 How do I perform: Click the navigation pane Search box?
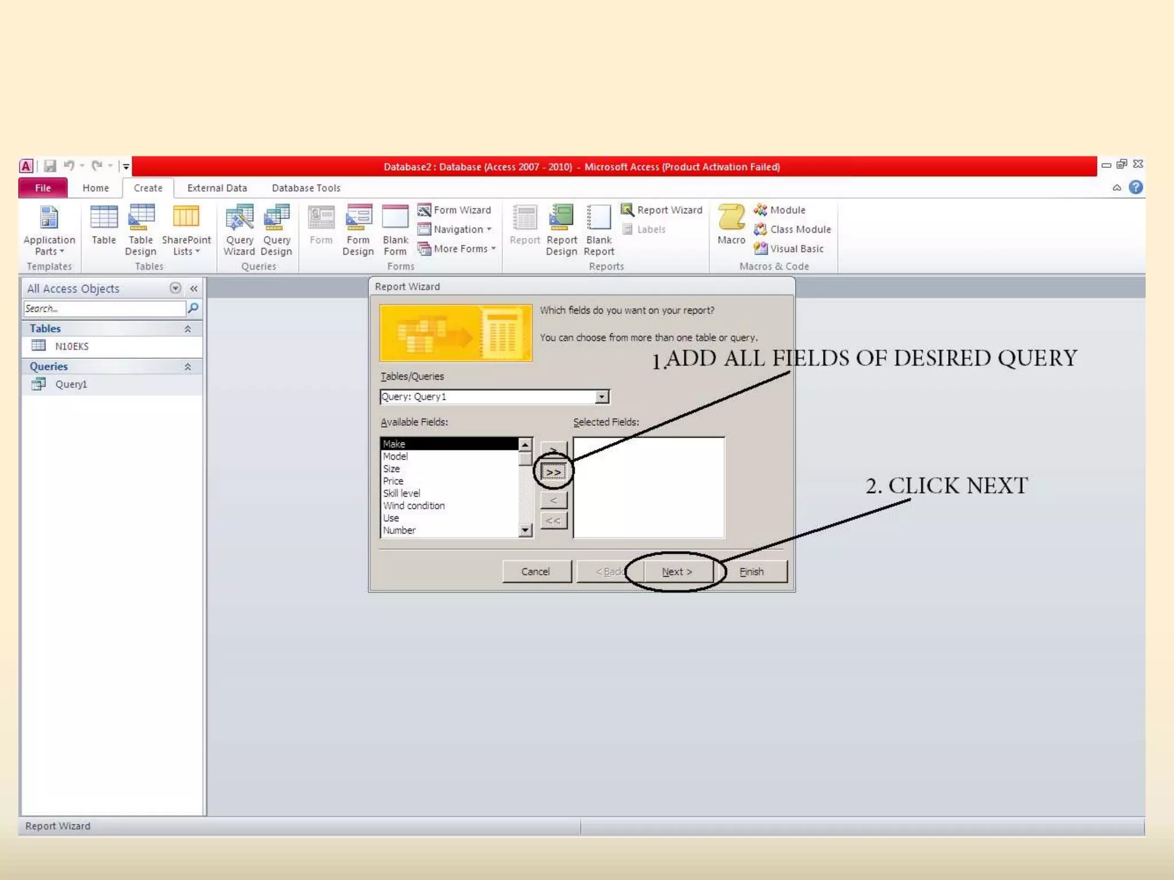point(104,309)
